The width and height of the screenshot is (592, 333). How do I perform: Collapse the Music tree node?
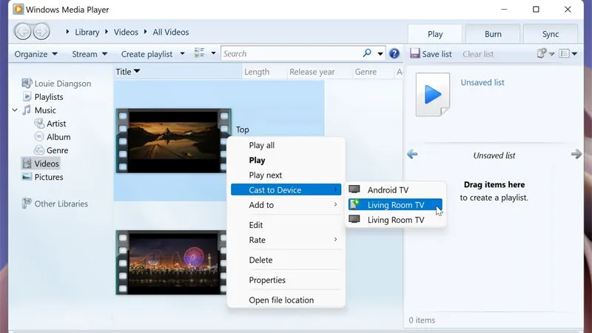pyautogui.click(x=15, y=110)
